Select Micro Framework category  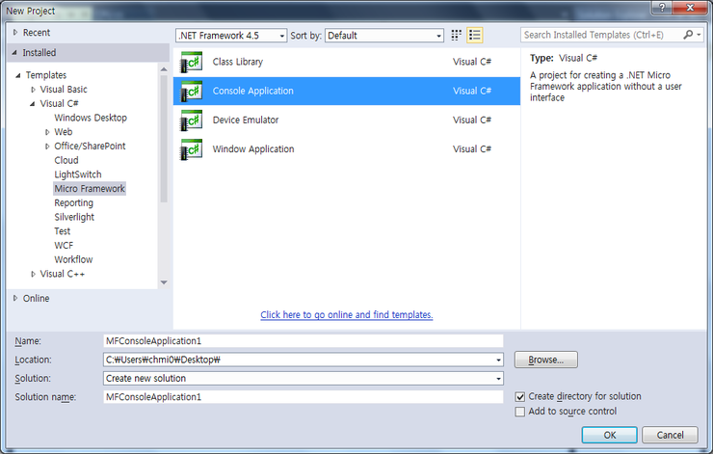[x=90, y=189]
